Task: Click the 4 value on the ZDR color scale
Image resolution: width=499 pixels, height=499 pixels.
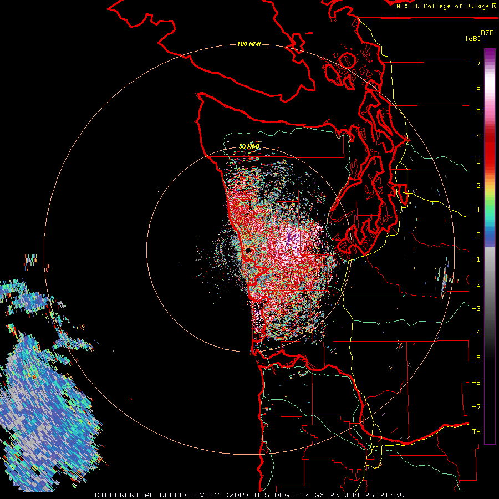Action: 478,136
